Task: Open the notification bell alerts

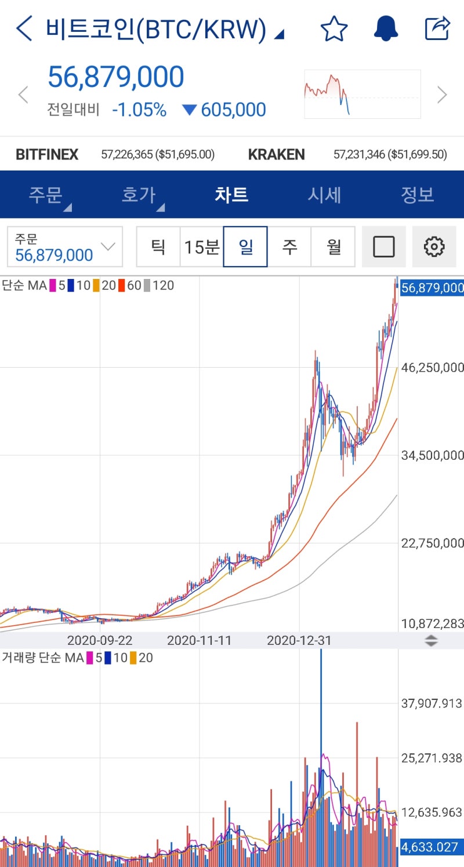Action: [x=386, y=27]
